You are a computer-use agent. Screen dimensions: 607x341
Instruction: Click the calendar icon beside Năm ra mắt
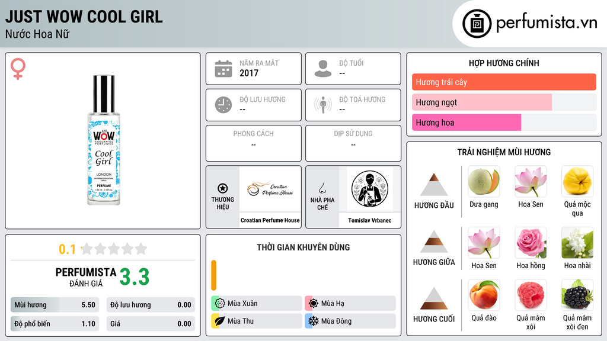point(223,69)
